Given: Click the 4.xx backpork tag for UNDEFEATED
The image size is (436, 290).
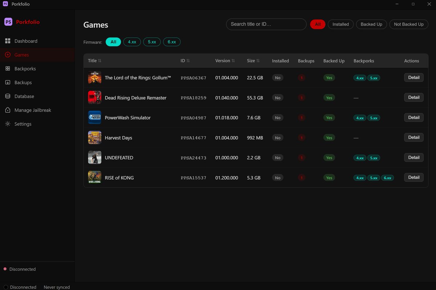Looking at the screenshot, I should click(x=360, y=158).
